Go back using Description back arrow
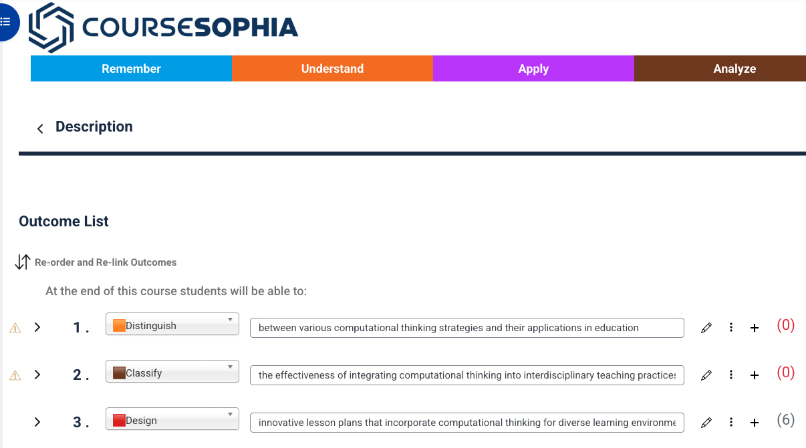This screenshot has width=806, height=448. coord(40,128)
